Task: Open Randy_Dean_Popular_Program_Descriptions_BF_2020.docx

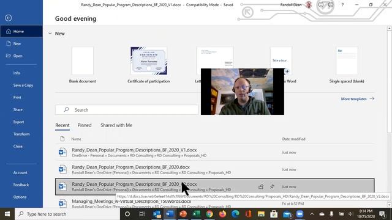Action: point(215,170)
